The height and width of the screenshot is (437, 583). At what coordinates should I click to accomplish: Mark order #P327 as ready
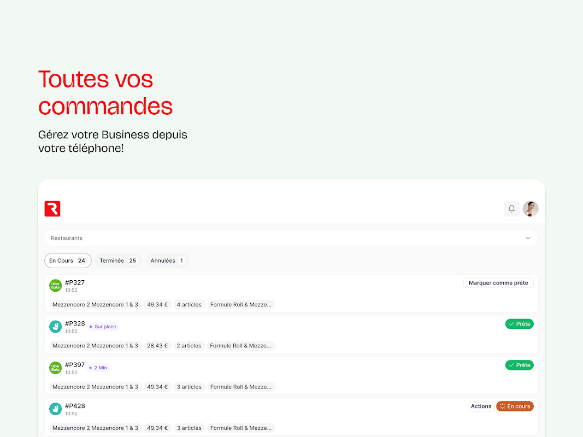(x=498, y=283)
